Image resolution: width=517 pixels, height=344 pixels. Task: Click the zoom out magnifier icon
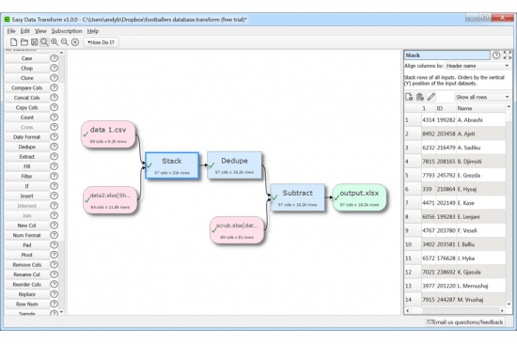click(x=65, y=42)
